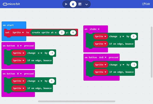Click the value 4 in shake block
Screen dimensions: 153x104
tap(134, 37)
